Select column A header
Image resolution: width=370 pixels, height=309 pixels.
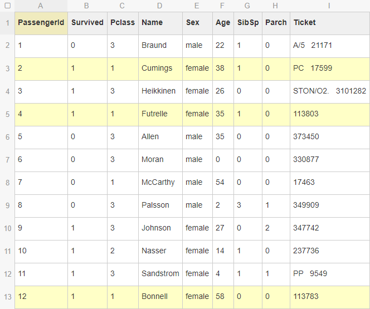pos(41,6)
